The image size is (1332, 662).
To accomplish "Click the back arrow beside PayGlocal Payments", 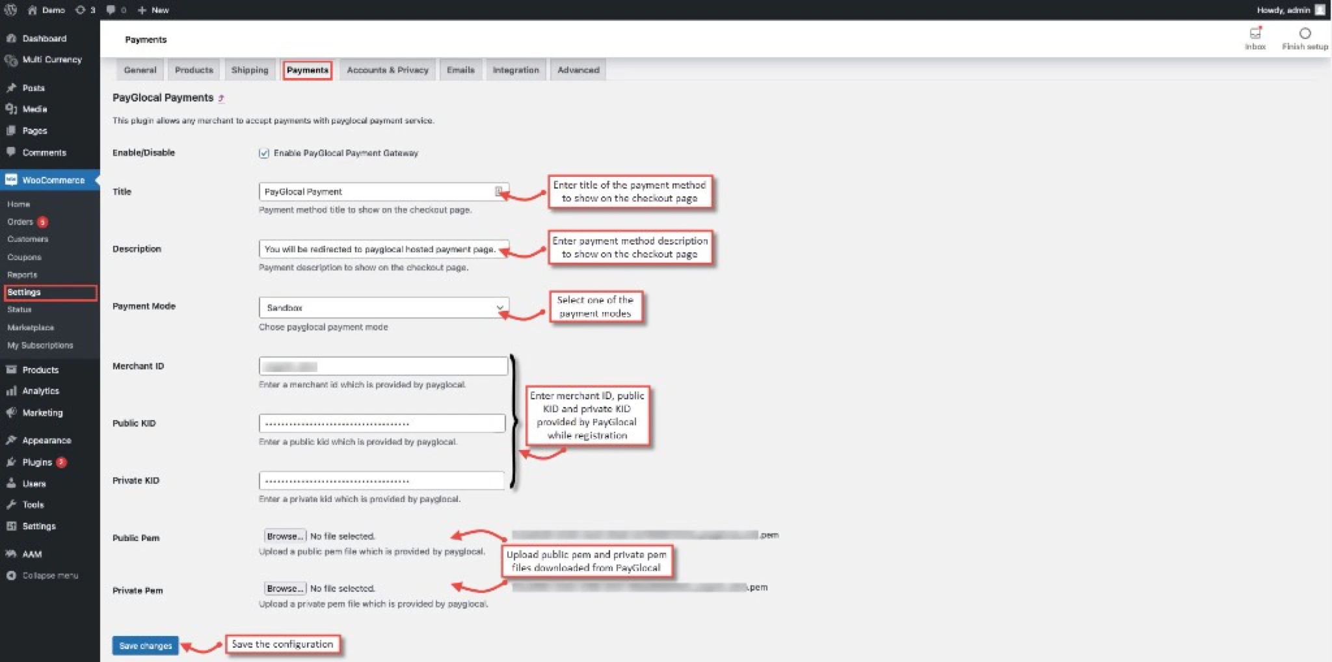I will pyautogui.click(x=221, y=98).
